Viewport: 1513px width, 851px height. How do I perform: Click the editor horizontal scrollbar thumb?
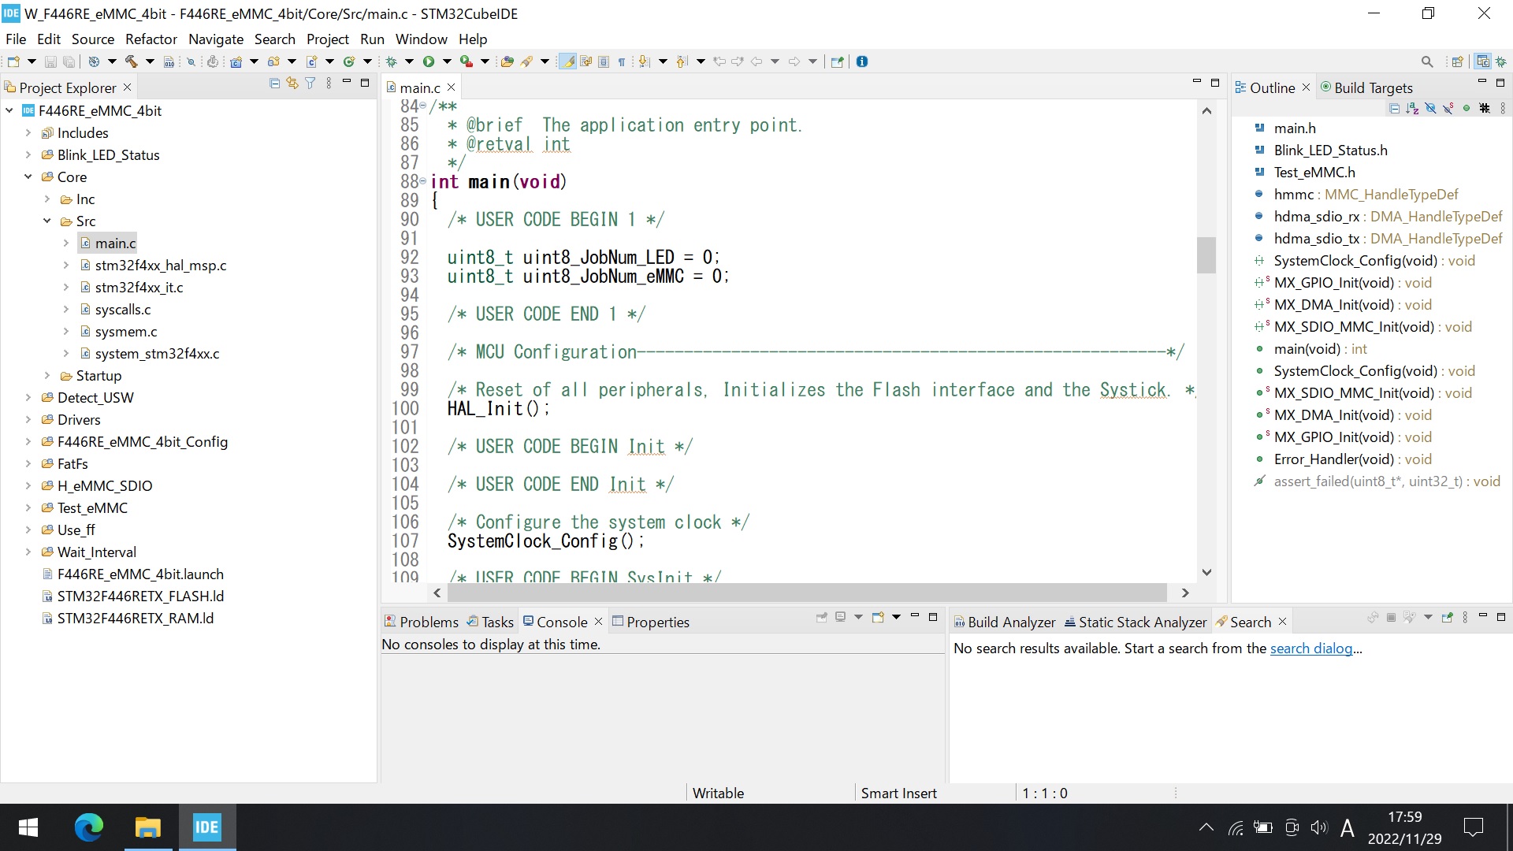[807, 593]
